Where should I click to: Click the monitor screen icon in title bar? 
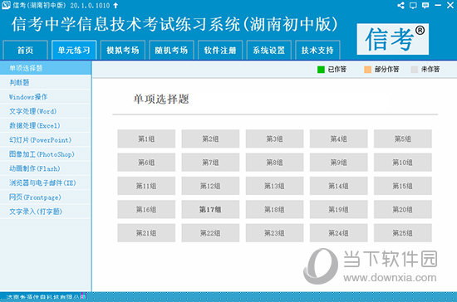[413, 5]
